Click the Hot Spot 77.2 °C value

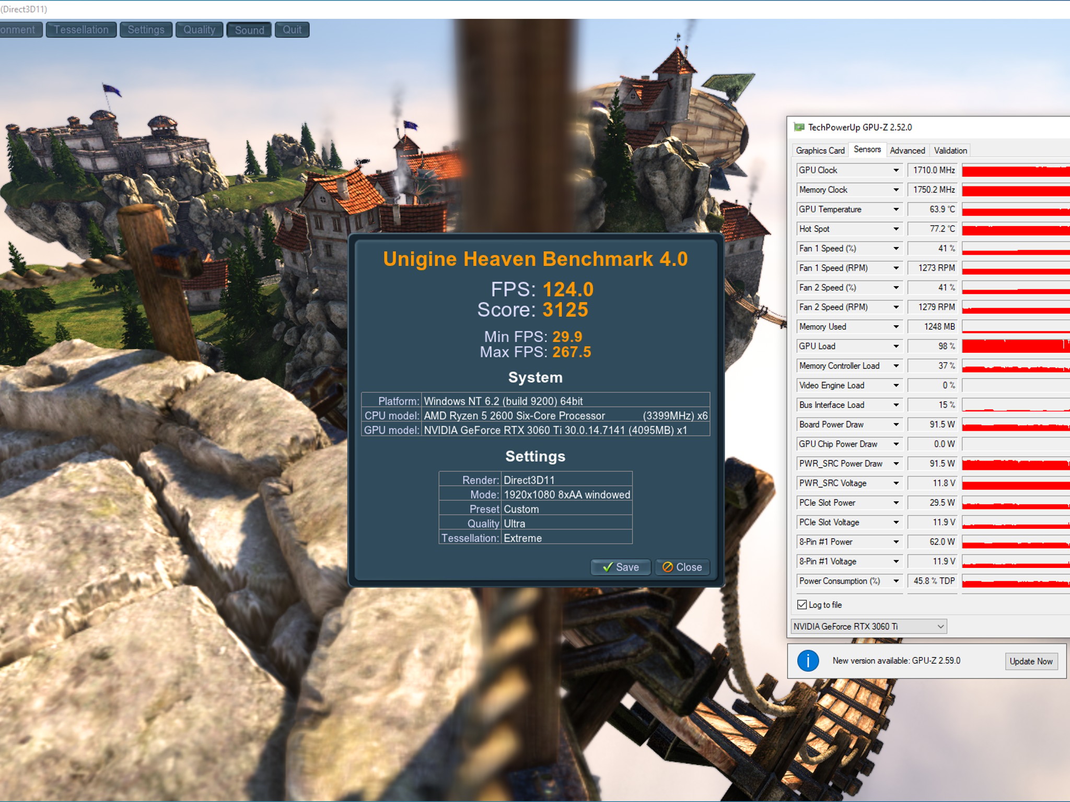pyautogui.click(x=933, y=229)
